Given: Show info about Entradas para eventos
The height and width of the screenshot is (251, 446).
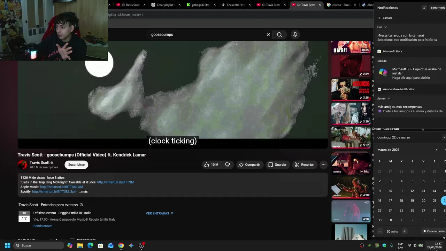Looking at the screenshot, I should click(x=81, y=205).
